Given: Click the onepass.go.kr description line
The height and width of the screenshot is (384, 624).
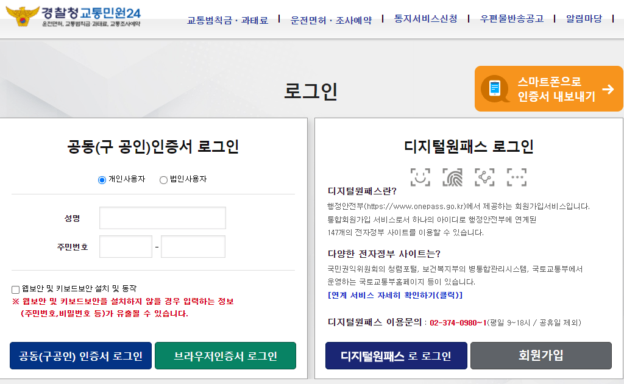Looking at the screenshot, I should point(458,207).
